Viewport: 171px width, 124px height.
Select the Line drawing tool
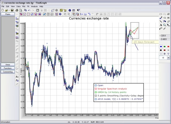[x=161, y=21]
